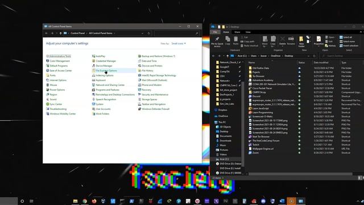Click the Search Desktop field
Image resolution: width=364 pixels, height=205 pixels.
pyautogui.click(x=341, y=56)
